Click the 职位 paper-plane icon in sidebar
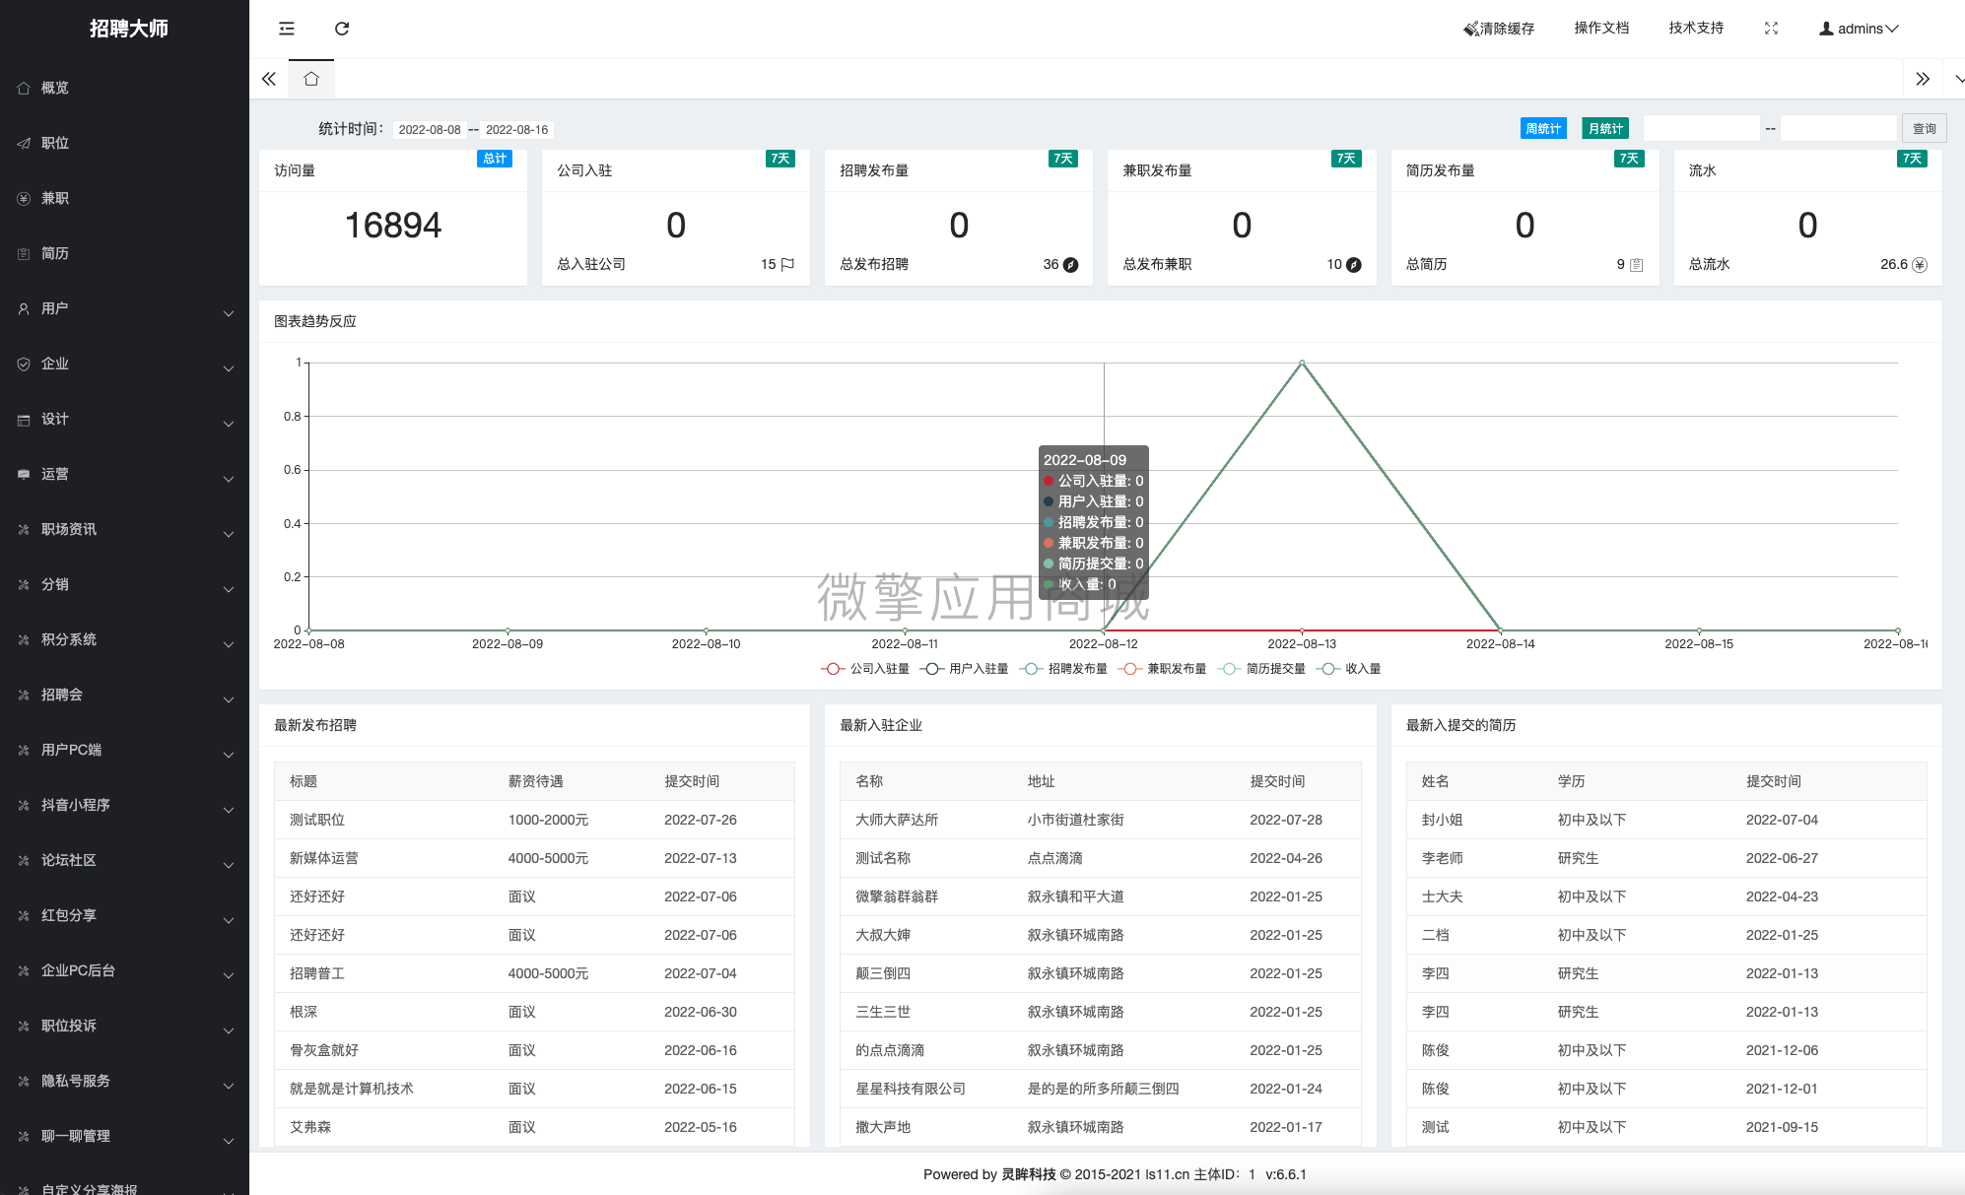Screen dimensions: 1965x1195 click(x=24, y=143)
